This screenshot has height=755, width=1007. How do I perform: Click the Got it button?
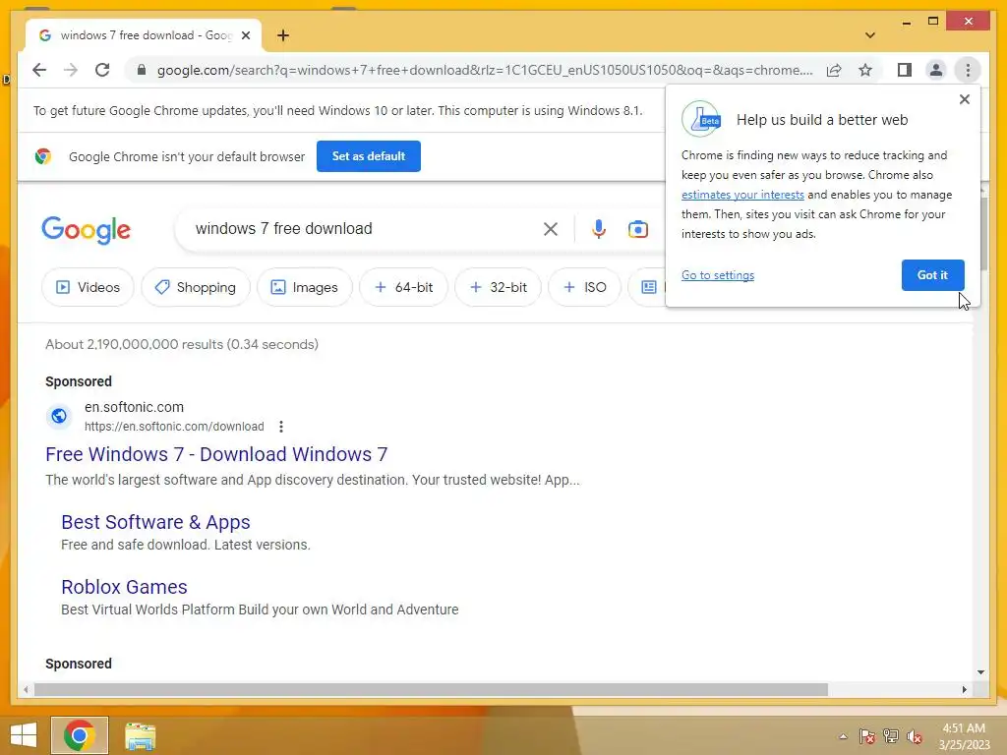[932, 275]
